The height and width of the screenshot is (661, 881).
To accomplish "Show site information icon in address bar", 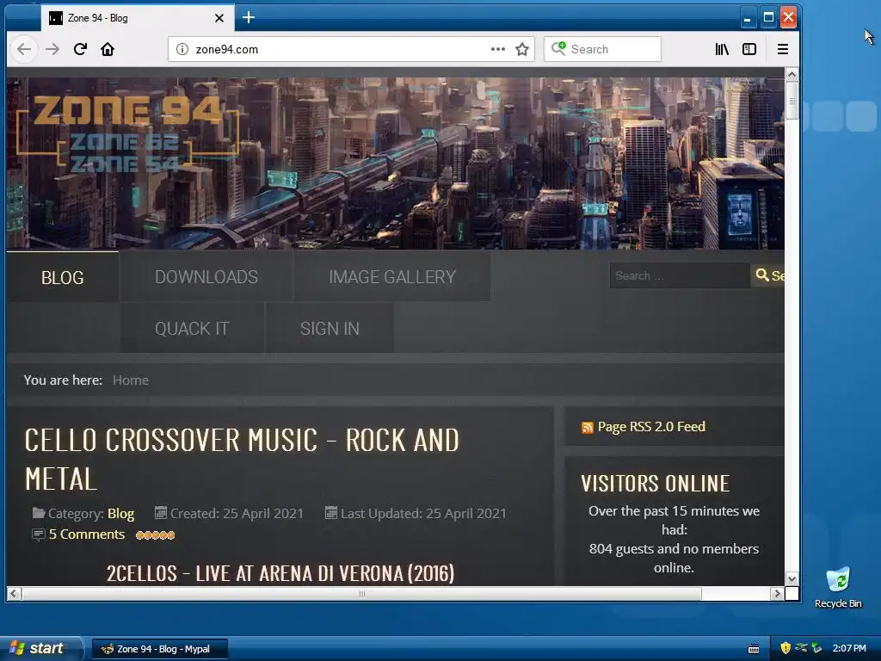I will 182,49.
